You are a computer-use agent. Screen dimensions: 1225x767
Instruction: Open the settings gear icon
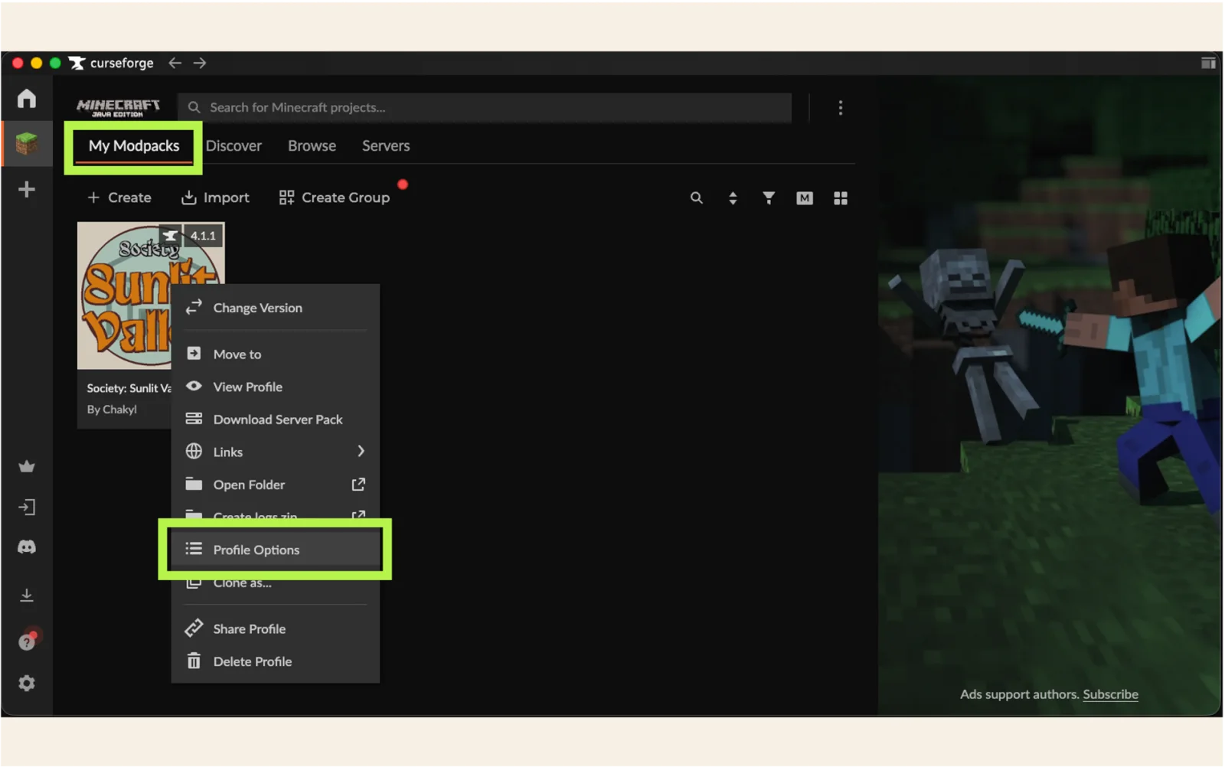pos(27,683)
